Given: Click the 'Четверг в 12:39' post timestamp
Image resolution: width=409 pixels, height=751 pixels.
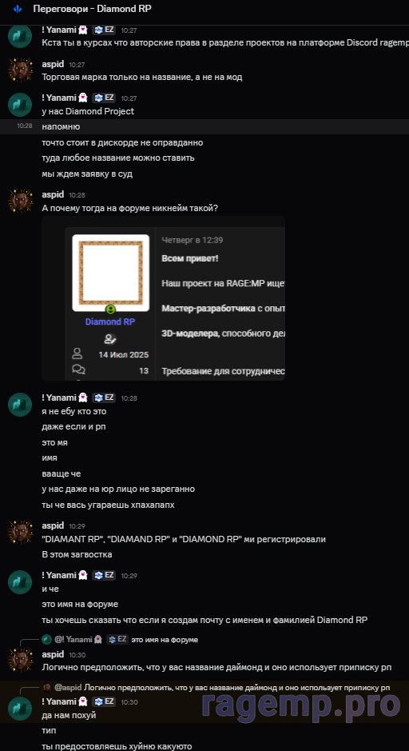Looking at the screenshot, I should (193, 240).
